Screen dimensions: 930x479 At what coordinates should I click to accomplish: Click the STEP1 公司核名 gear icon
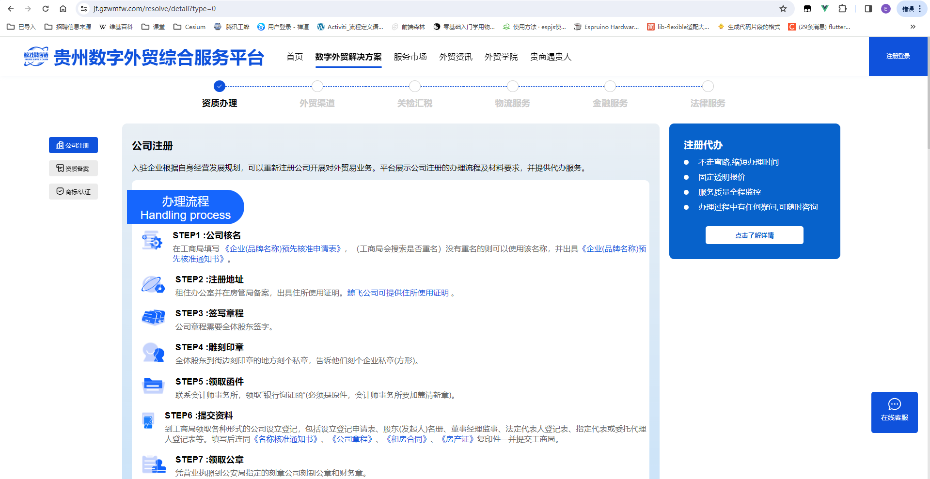pyautogui.click(x=152, y=240)
